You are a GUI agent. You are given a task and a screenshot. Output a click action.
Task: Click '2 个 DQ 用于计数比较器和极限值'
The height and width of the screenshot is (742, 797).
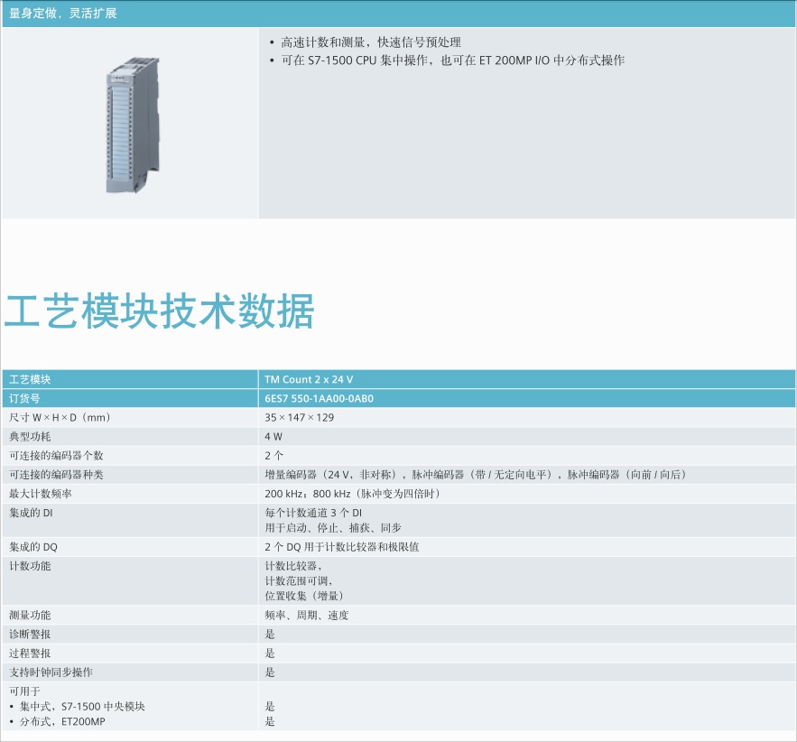341,547
